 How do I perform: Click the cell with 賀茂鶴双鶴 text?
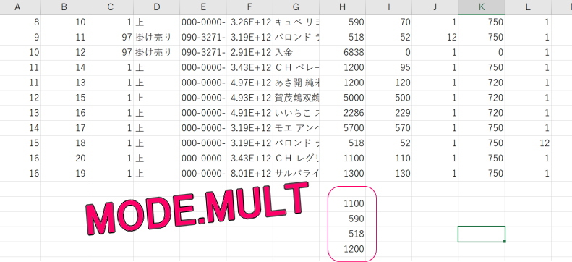[296, 98]
